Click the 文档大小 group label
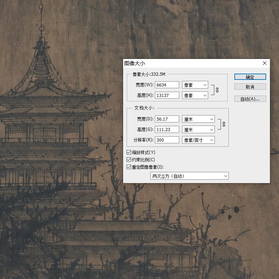279x279 pixels. coord(144,108)
